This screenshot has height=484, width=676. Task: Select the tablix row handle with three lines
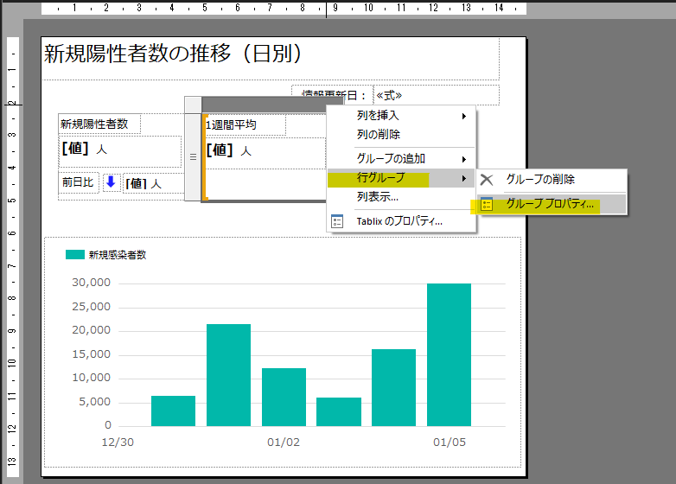(193, 156)
